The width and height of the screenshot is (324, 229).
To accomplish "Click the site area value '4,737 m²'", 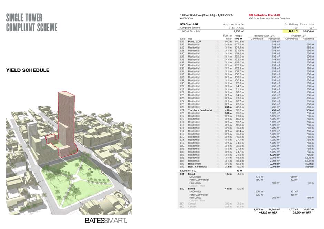I will click(x=239, y=31).
